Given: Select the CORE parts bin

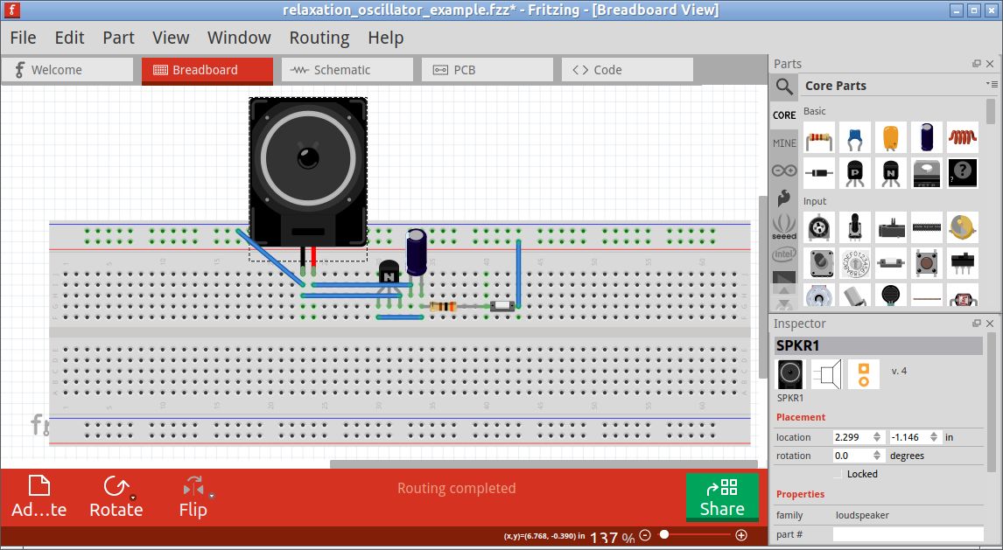Looking at the screenshot, I should [x=784, y=115].
